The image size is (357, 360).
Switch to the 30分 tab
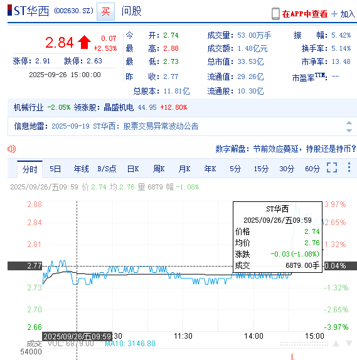tap(287, 169)
